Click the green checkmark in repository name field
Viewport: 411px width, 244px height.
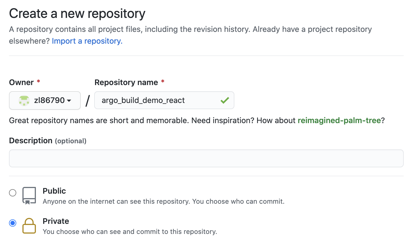[225, 100]
